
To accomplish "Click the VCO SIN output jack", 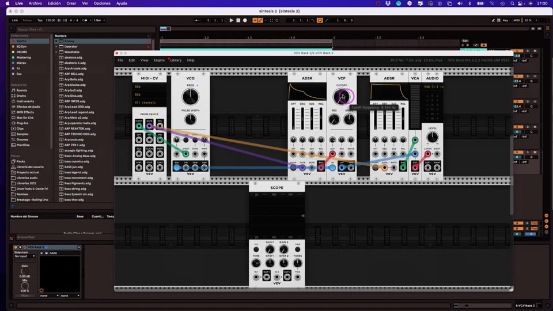I will pyautogui.click(x=177, y=168).
